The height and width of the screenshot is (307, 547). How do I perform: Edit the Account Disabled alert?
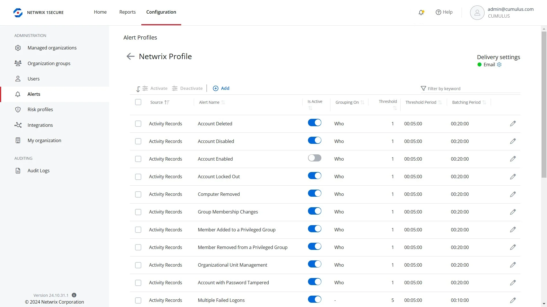click(x=513, y=141)
